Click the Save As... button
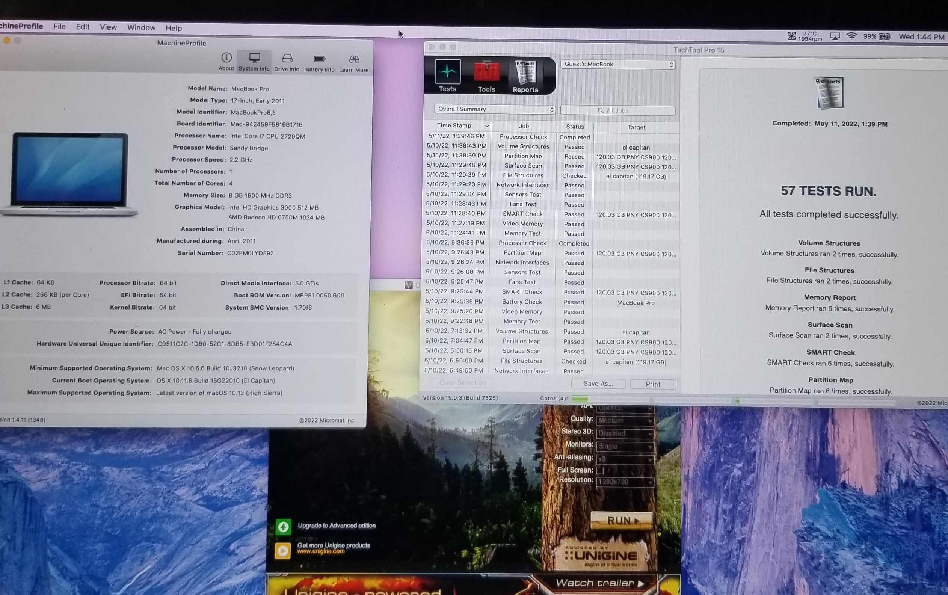This screenshot has width=948, height=595. pos(598,384)
